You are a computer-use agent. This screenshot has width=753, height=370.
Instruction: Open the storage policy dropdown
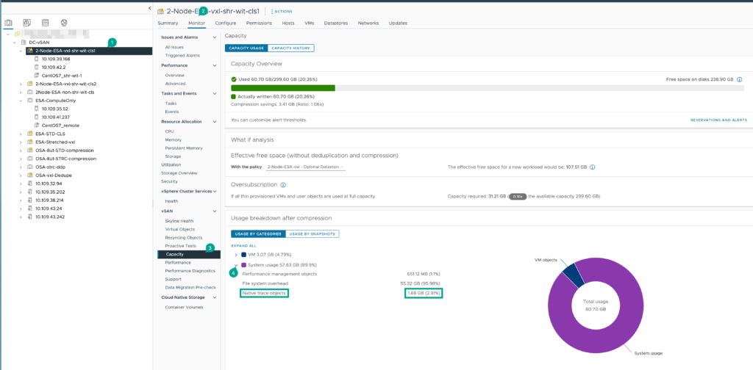[306, 167]
